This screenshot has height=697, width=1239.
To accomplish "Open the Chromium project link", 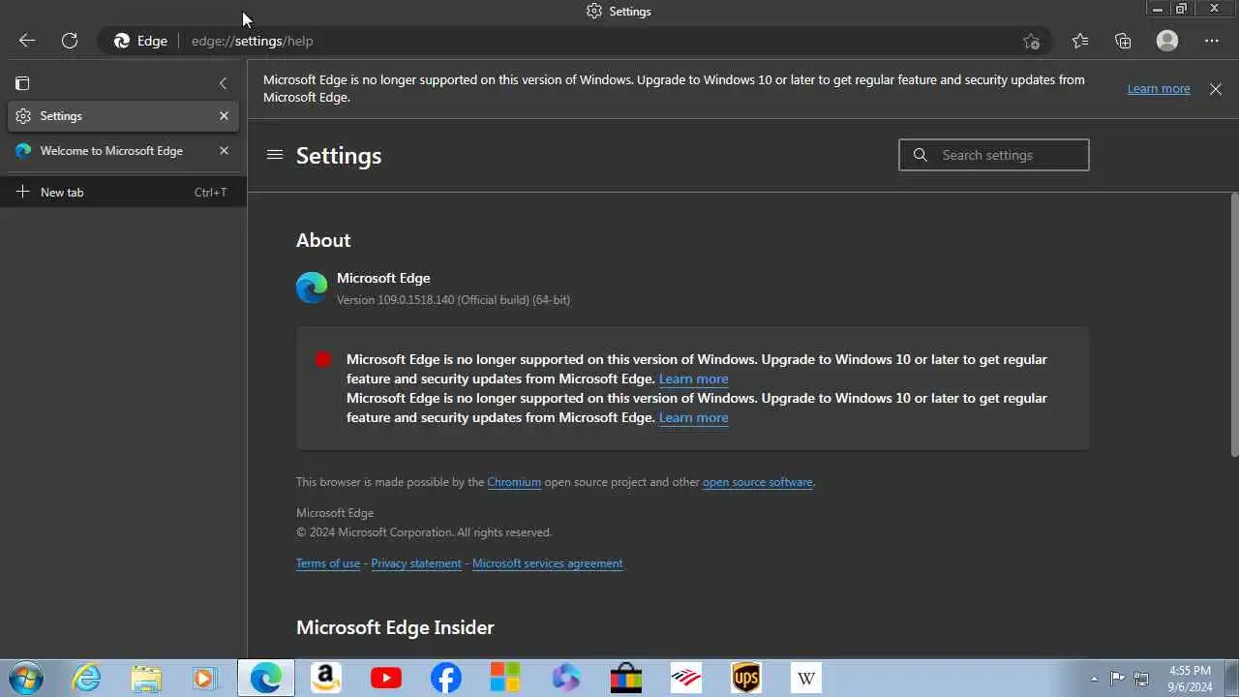I will tap(514, 482).
